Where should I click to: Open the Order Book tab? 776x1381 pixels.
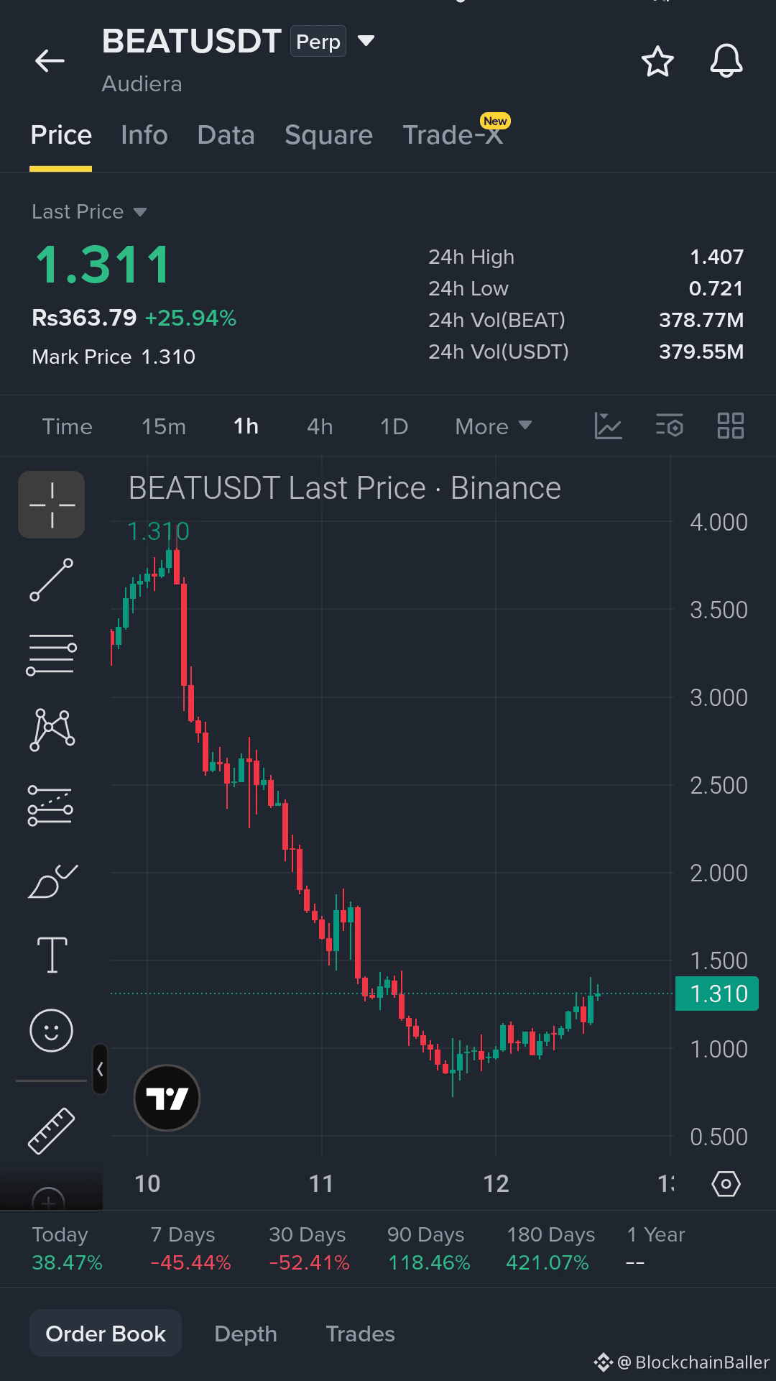106,1334
